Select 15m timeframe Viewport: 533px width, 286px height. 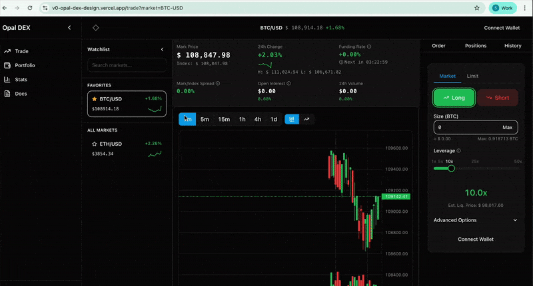click(x=224, y=119)
